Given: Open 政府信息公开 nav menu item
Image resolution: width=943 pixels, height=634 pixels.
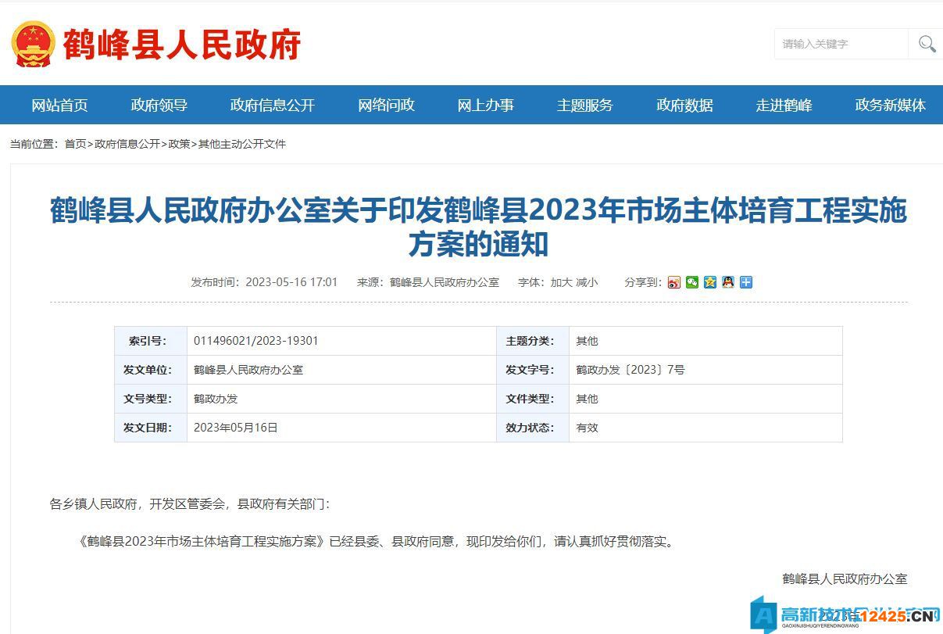Looking at the screenshot, I should pos(273,105).
